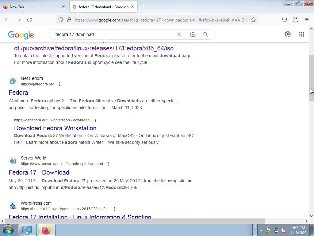
Task: Click the https://getfedora.org URL text
Action: click(37, 84)
